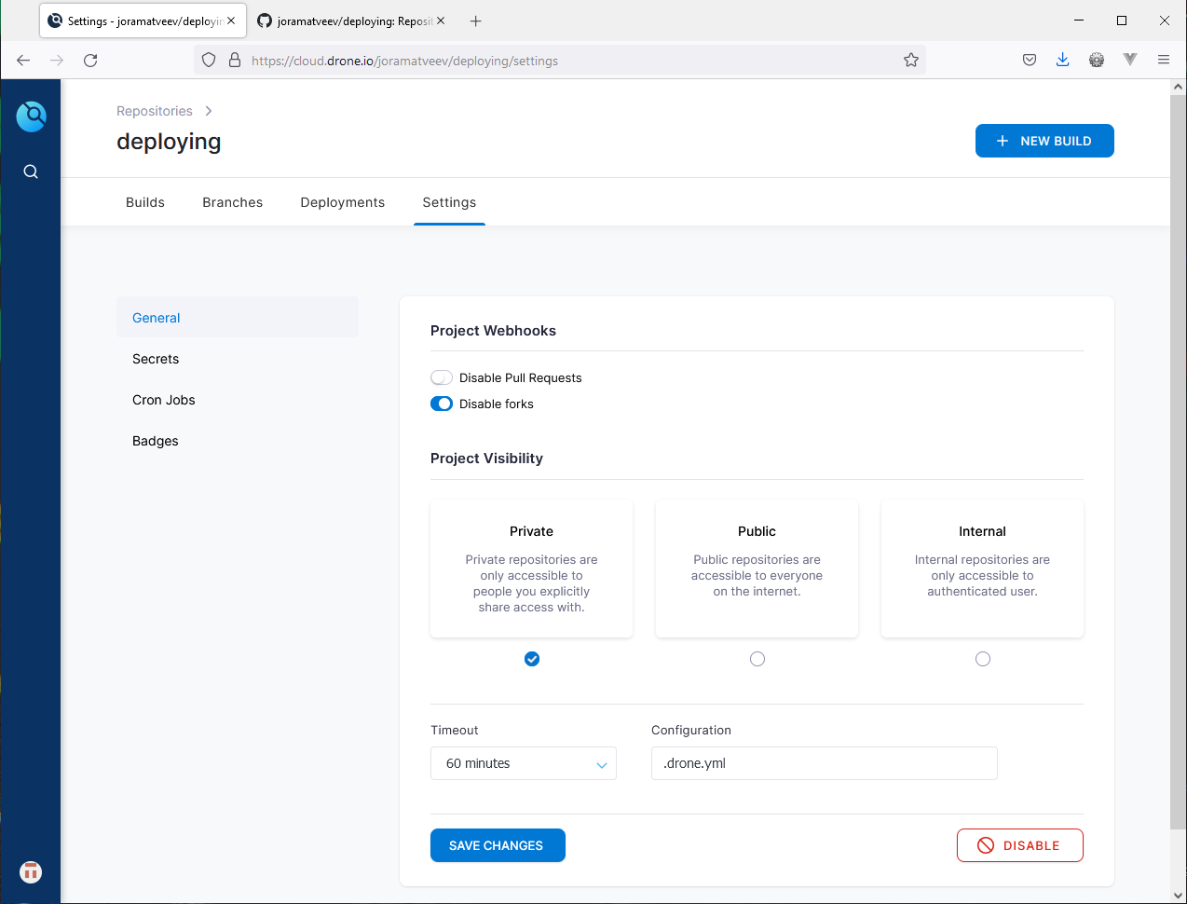Viewport: 1187px width, 904px height.
Task: Click the Configuration label text
Action: tap(691, 730)
